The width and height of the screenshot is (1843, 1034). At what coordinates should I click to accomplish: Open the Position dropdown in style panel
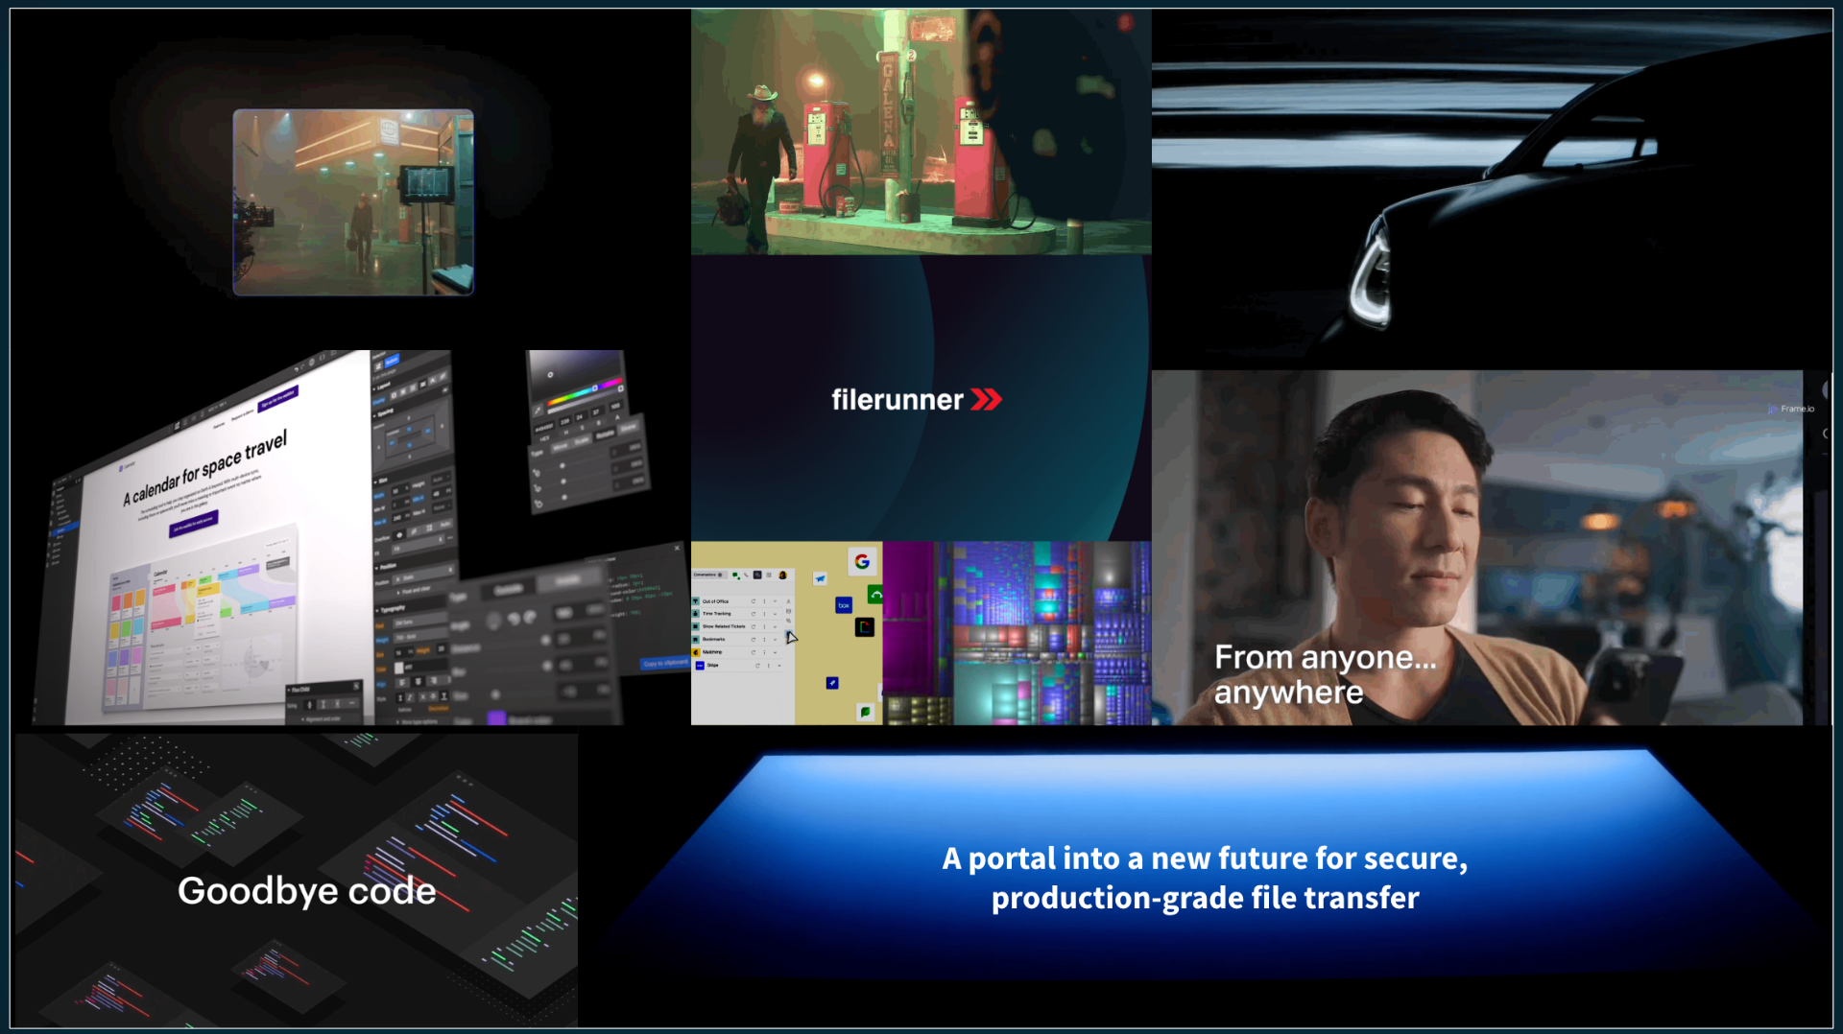[x=423, y=574]
